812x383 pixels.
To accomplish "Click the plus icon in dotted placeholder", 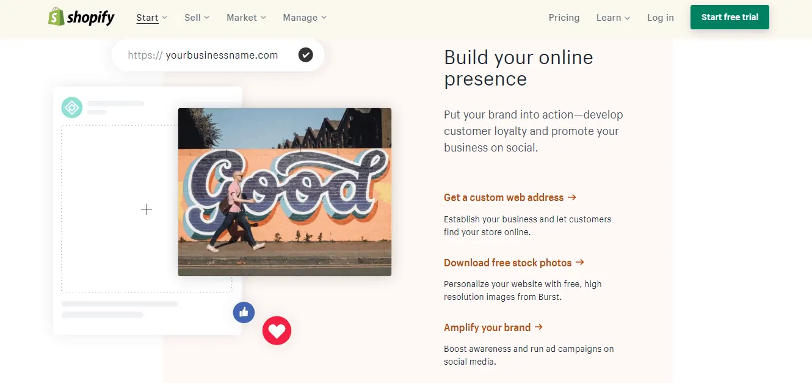I will click(x=147, y=210).
